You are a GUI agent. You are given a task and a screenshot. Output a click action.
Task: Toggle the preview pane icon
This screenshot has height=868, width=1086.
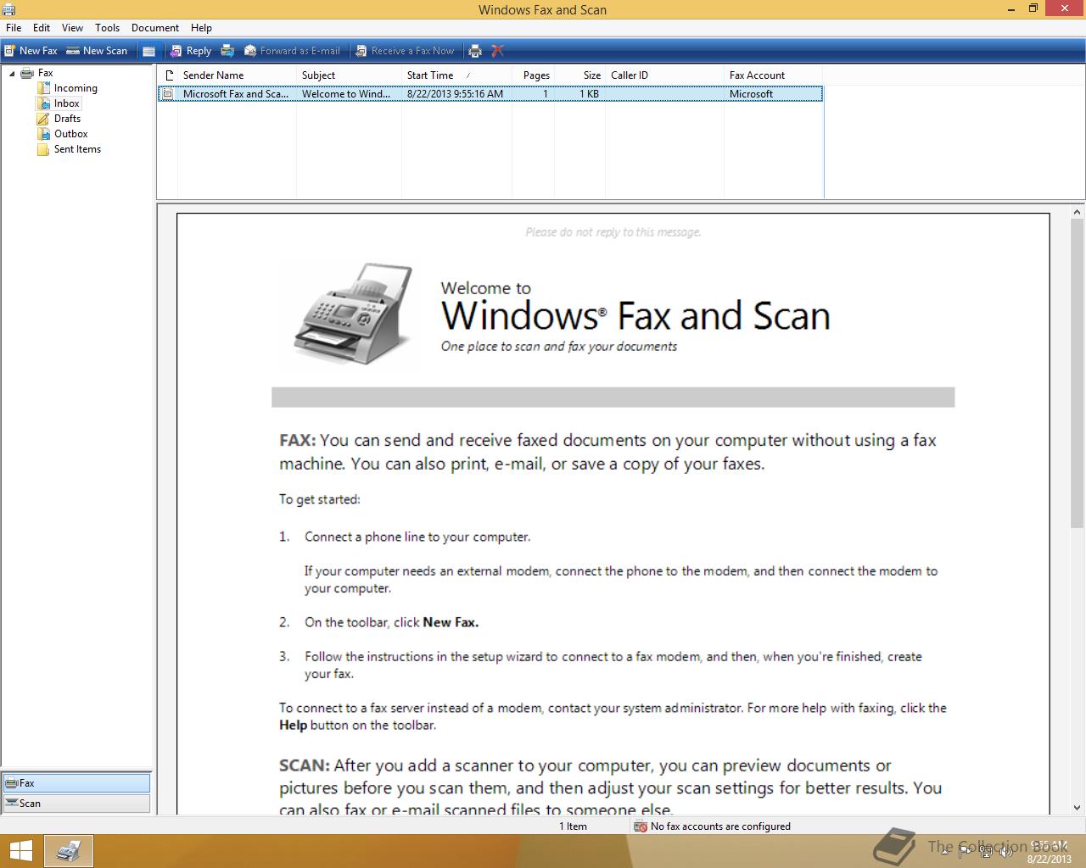tap(148, 51)
